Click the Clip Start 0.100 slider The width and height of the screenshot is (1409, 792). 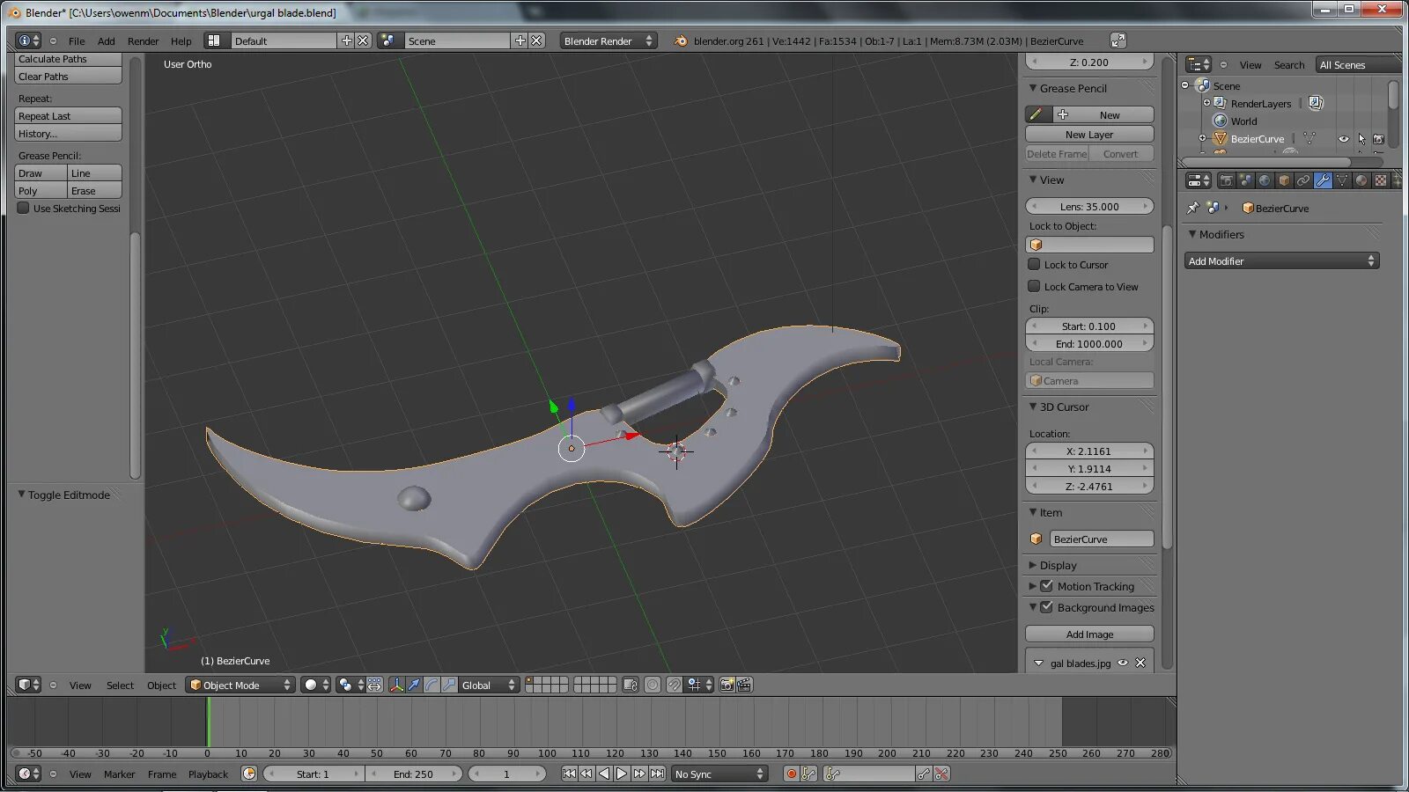coord(1089,326)
